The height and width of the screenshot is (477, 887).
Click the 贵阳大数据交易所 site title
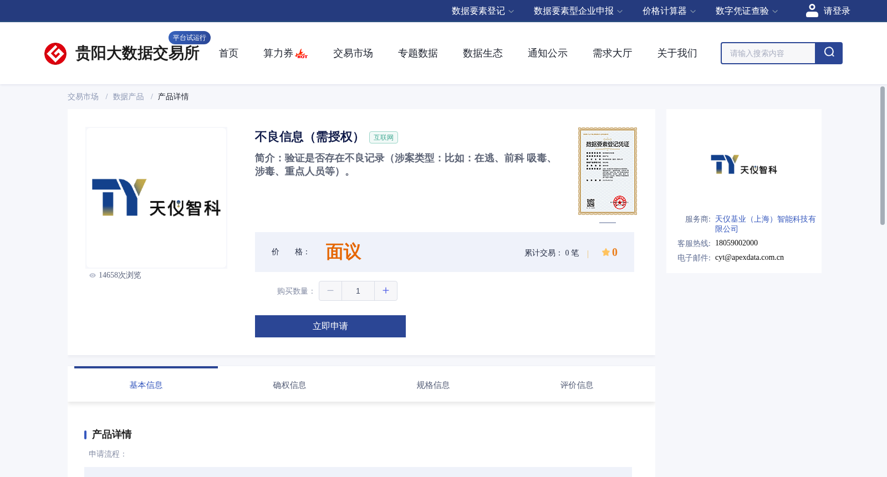(x=137, y=53)
